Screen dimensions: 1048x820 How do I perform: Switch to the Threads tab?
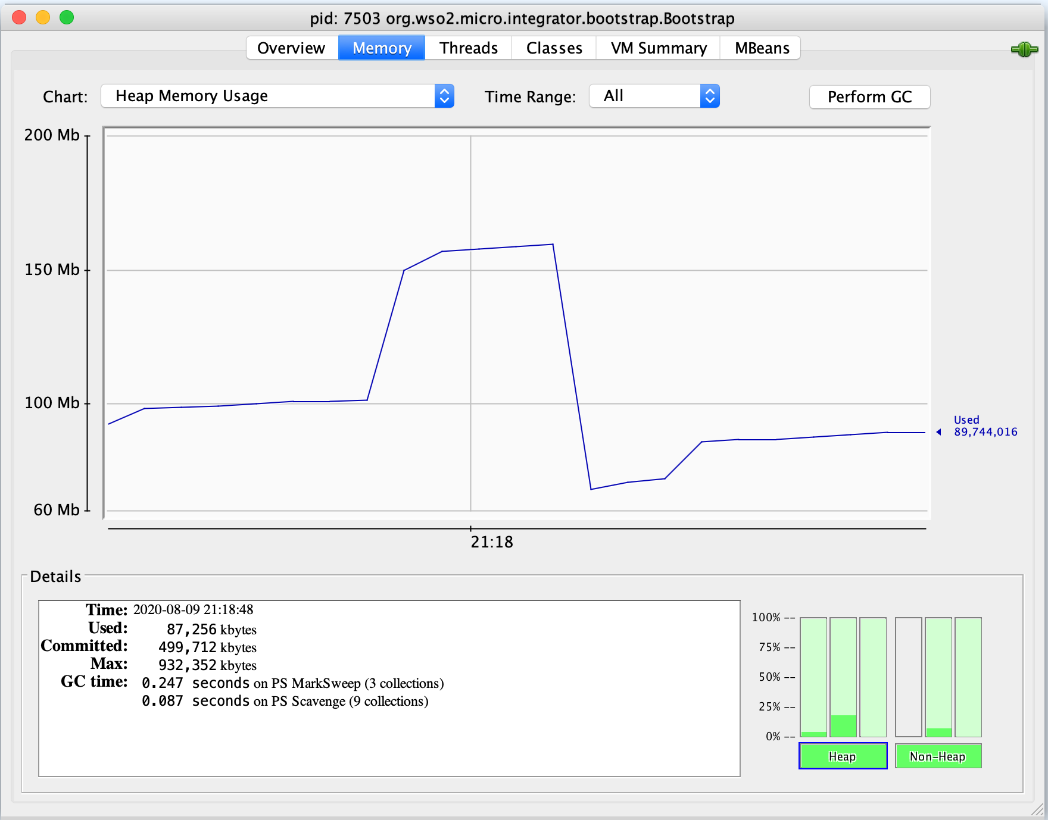(468, 48)
